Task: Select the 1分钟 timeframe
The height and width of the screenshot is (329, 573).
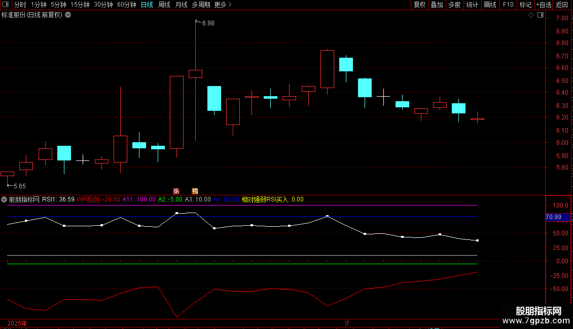Action: click(x=39, y=5)
